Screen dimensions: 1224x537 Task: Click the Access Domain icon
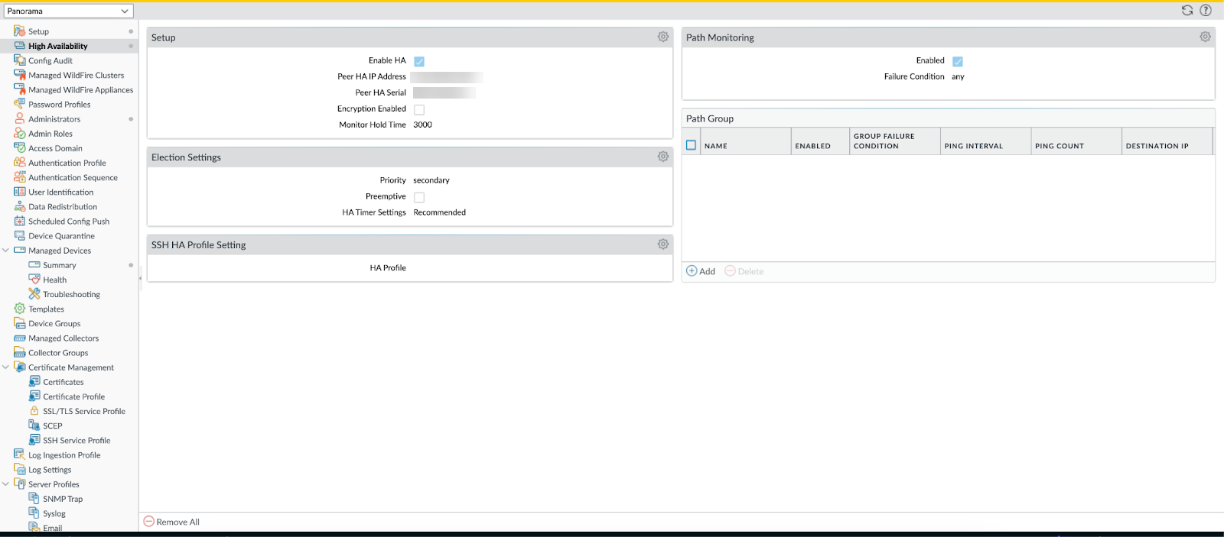(x=19, y=147)
